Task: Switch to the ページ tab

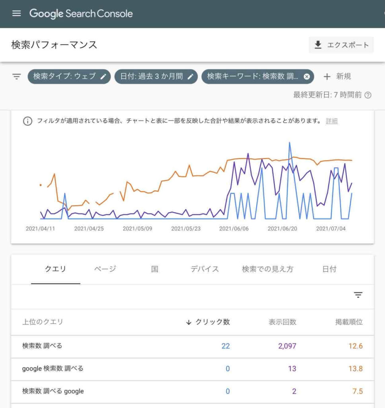Action: click(105, 269)
